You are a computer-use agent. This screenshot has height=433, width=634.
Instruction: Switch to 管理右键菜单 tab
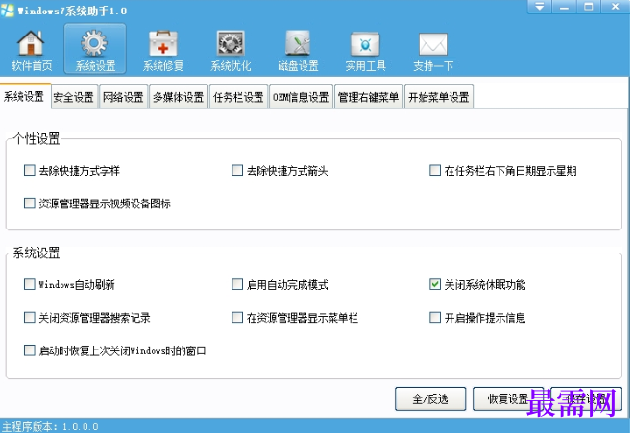[x=368, y=97]
